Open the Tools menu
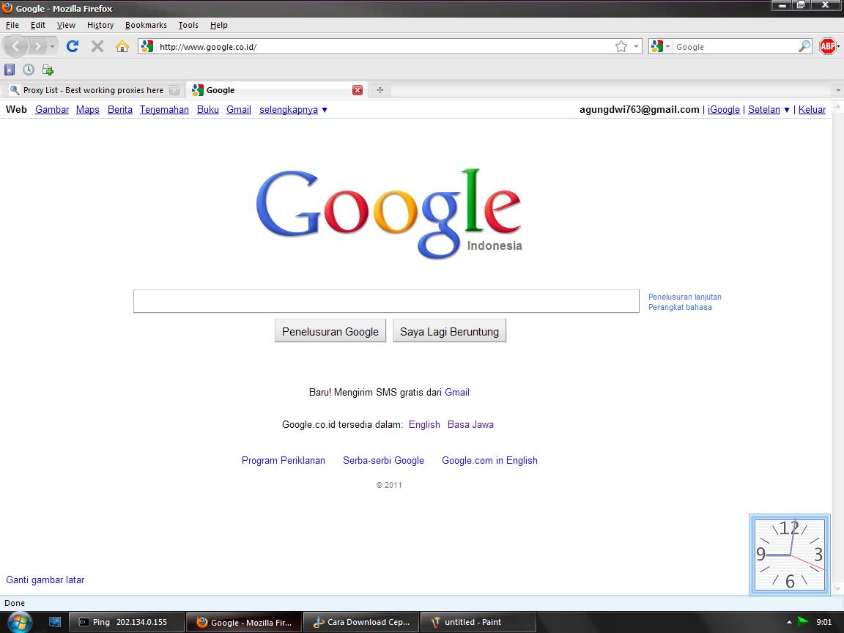The height and width of the screenshot is (633, 844). 188,25
